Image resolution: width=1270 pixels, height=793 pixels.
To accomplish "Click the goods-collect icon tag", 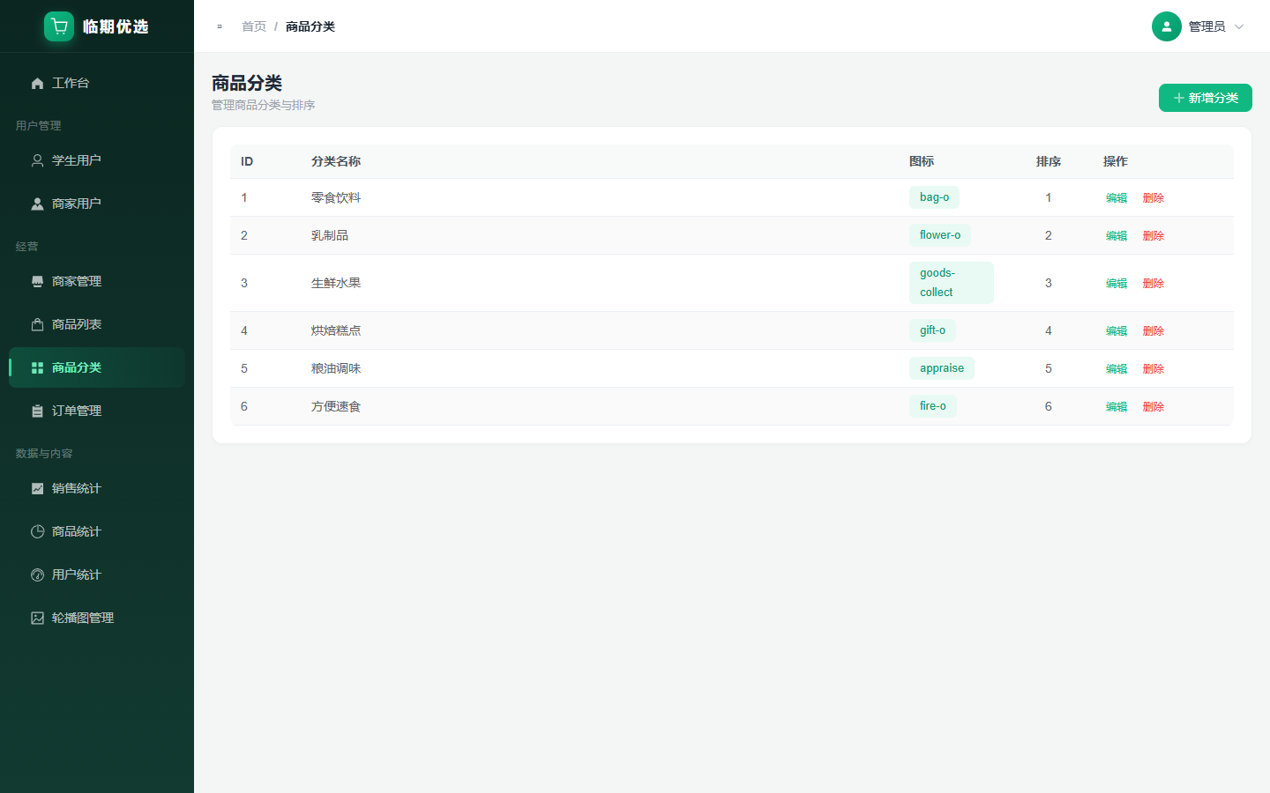I will click(x=952, y=283).
